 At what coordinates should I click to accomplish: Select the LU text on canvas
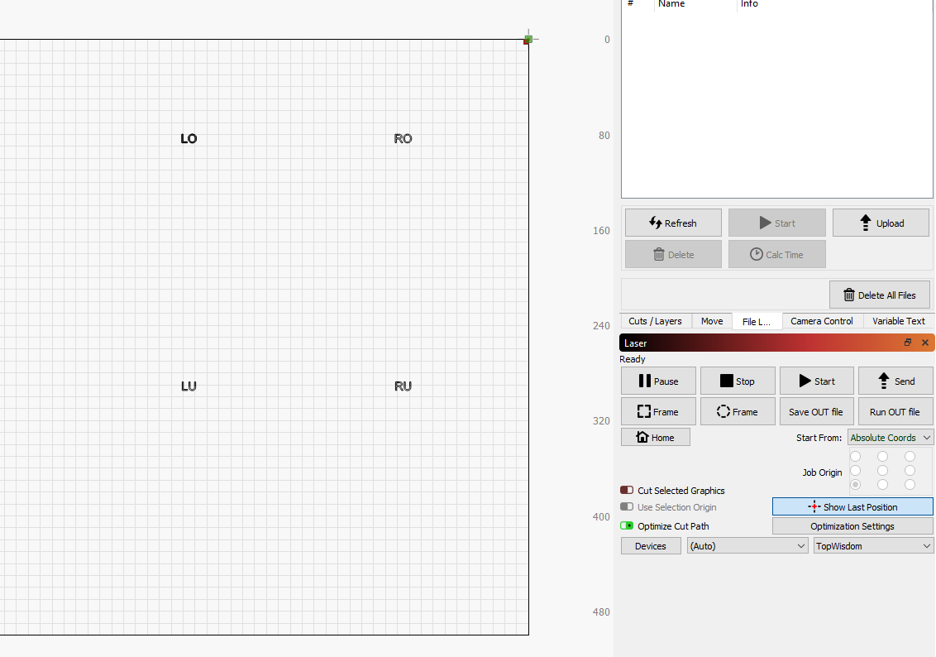189,386
